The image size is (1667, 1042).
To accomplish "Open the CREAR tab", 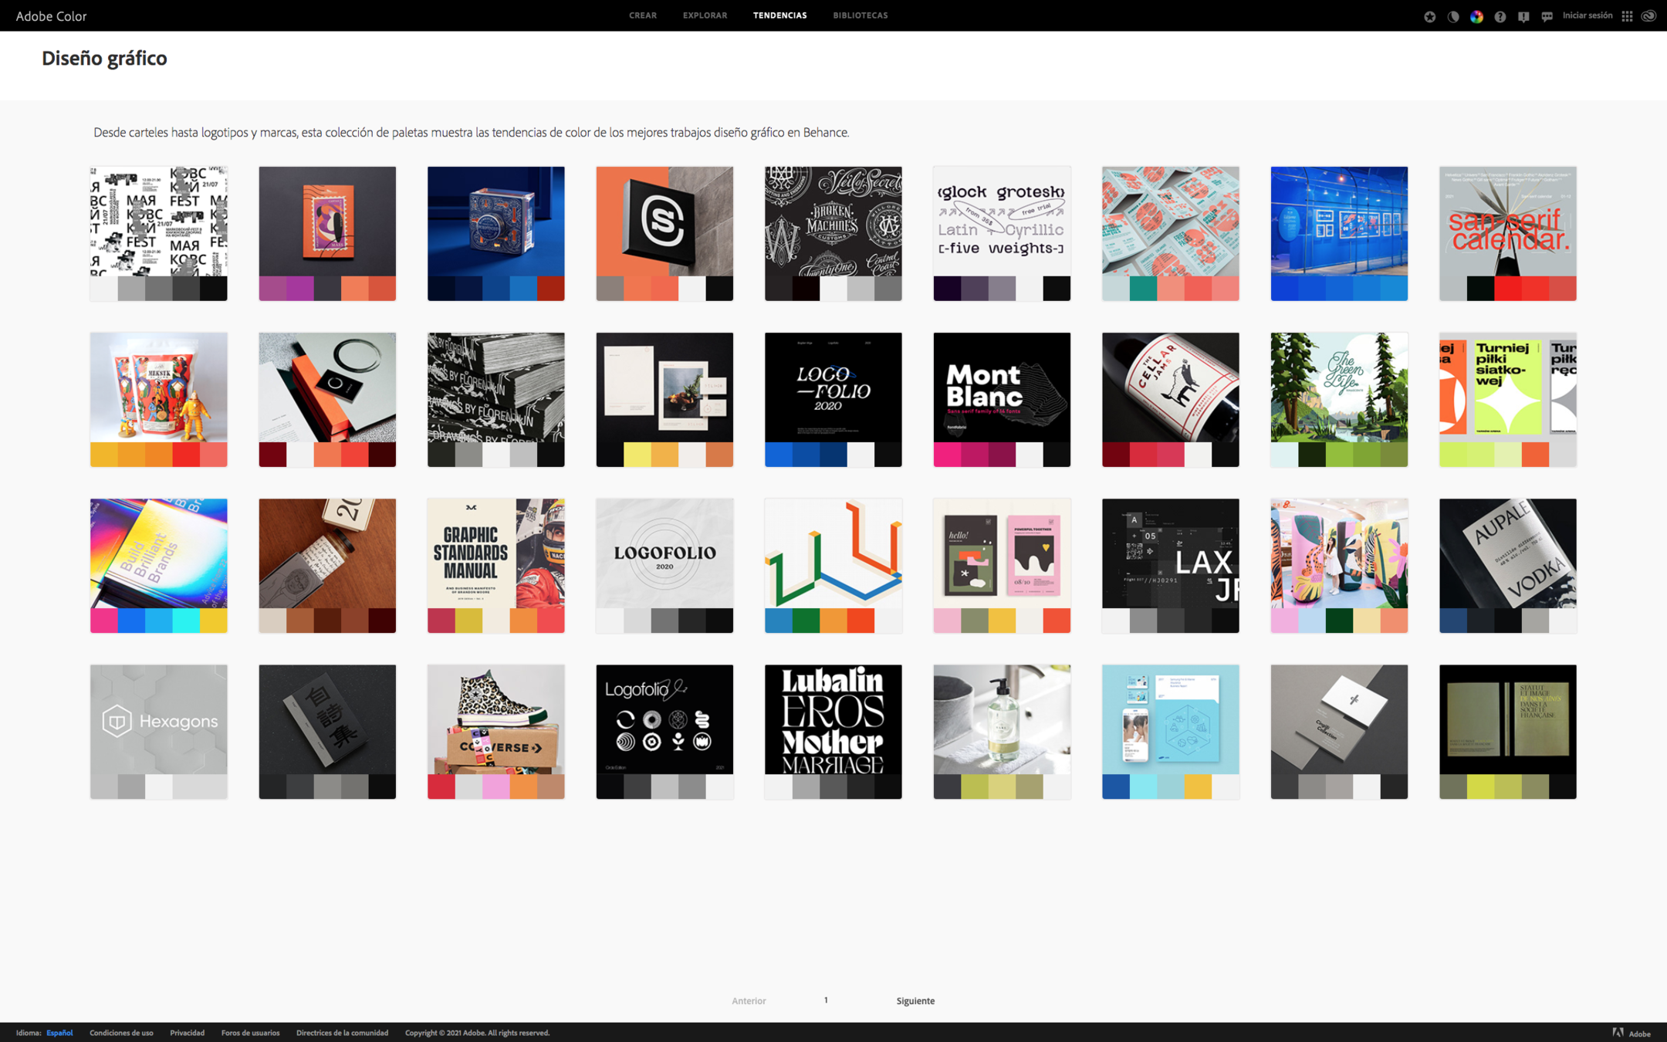I will coord(642,15).
